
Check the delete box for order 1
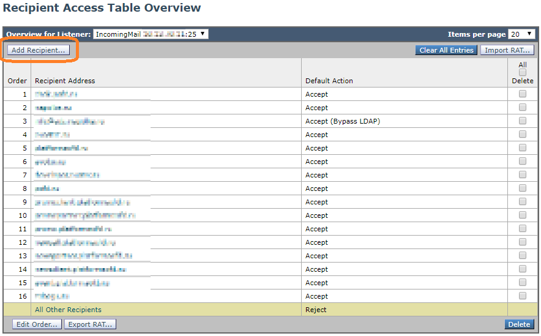click(523, 94)
